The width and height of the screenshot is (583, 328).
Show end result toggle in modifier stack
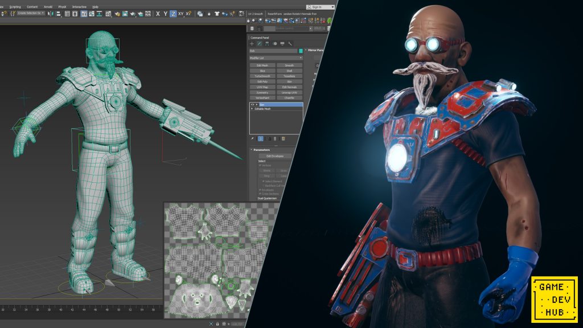[x=260, y=138]
